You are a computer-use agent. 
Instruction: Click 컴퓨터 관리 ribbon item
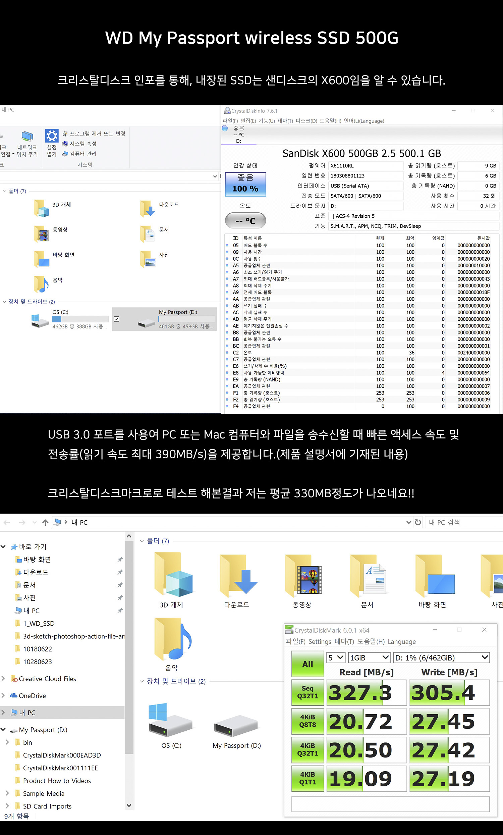pos(79,154)
